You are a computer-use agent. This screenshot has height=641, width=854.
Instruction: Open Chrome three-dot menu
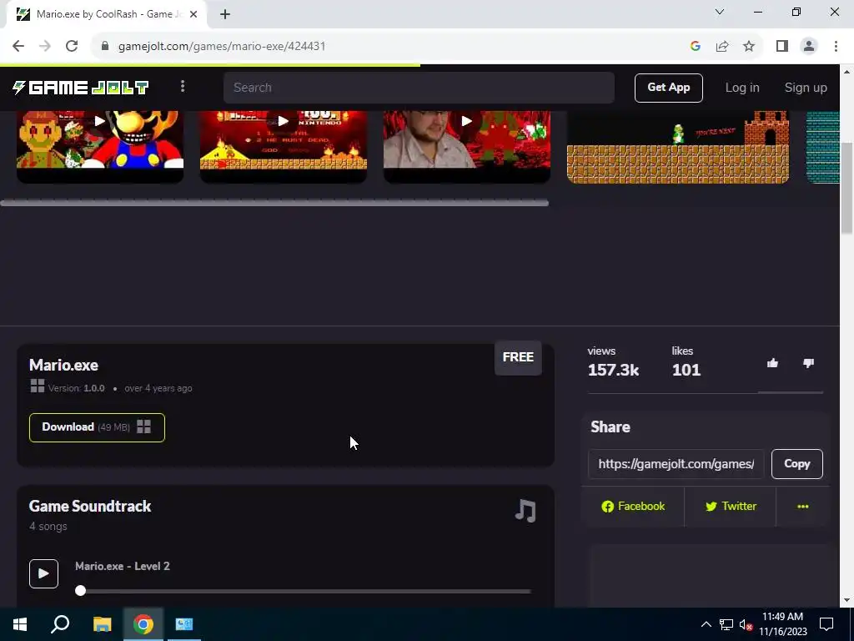836,47
